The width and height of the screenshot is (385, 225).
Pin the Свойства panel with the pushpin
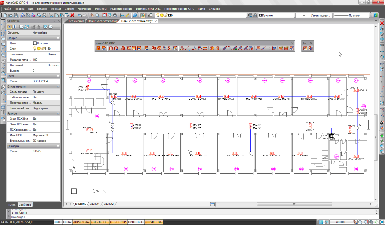point(55,21)
